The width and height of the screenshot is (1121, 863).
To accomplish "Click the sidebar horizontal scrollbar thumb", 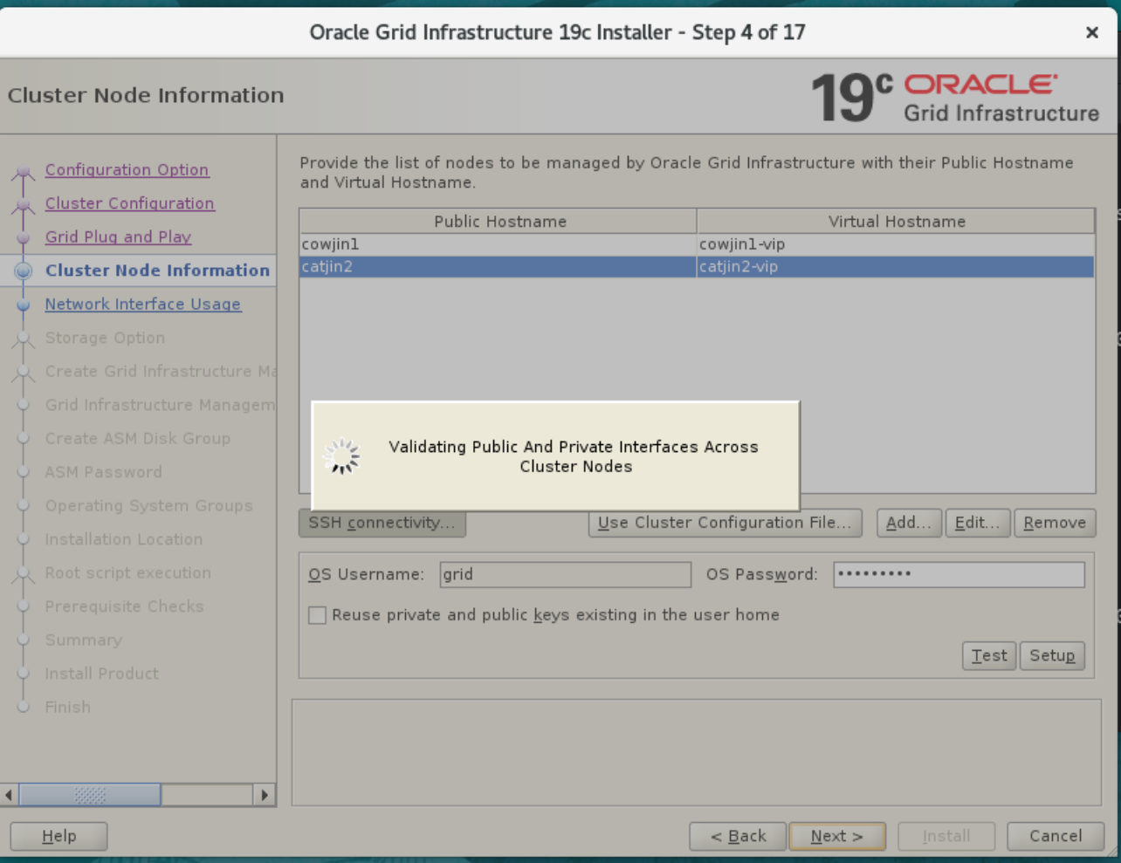I will 90,795.
